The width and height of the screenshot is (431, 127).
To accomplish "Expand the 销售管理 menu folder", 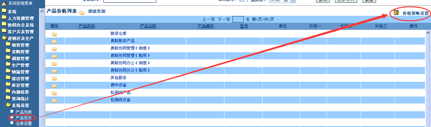I will pos(8,45).
